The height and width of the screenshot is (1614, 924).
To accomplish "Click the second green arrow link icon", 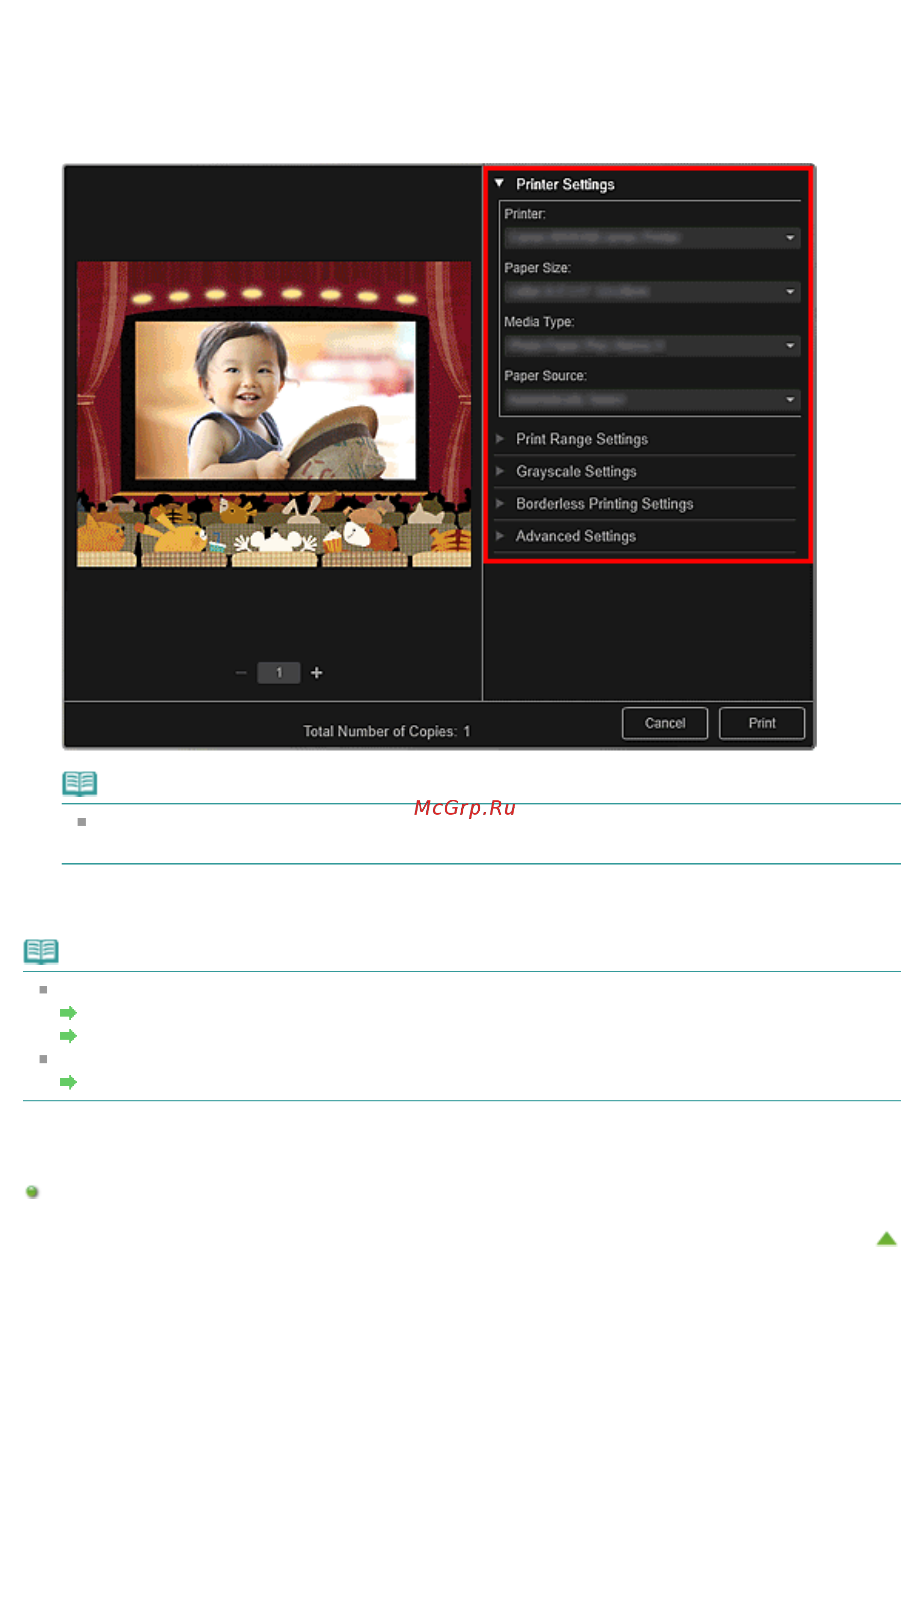I will tap(68, 1037).
